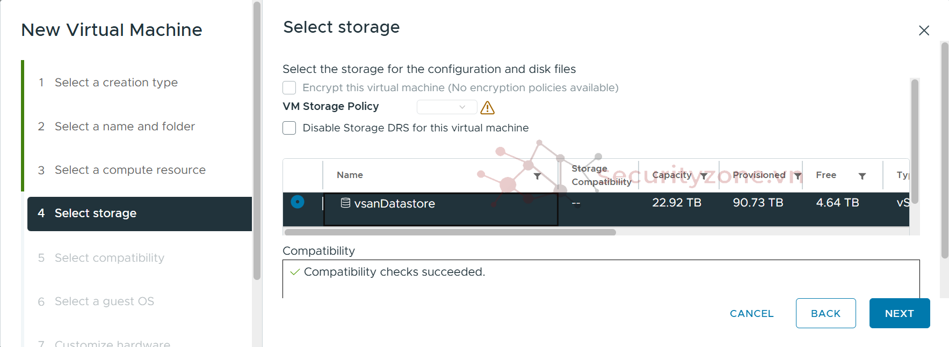Open the VM Storage Policy dropdown
The width and height of the screenshot is (949, 347).
point(447,107)
